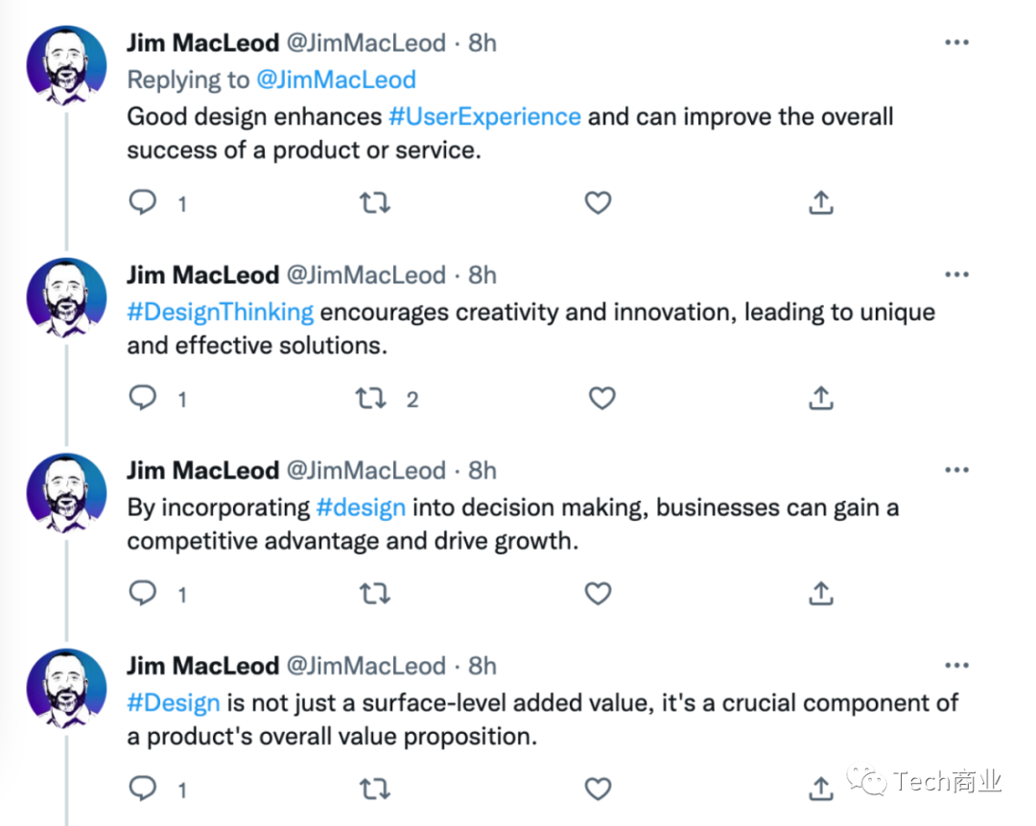
Task: Retweet the 'Good design enhances' tweet
Action: tap(375, 202)
